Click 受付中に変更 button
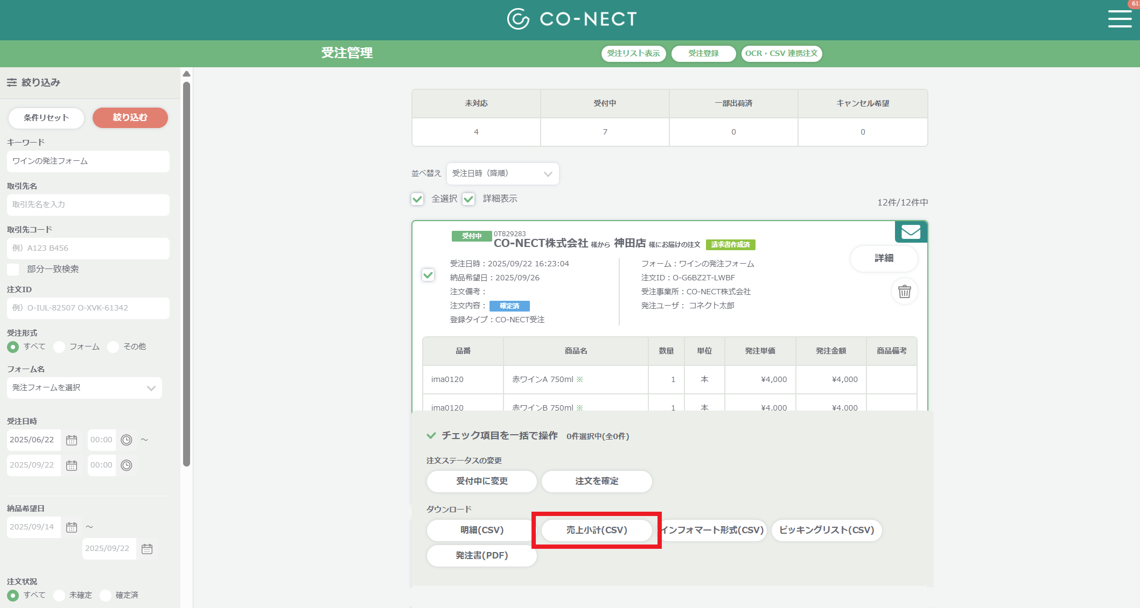Screen dimensions: 1140x608 pyautogui.click(x=482, y=482)
